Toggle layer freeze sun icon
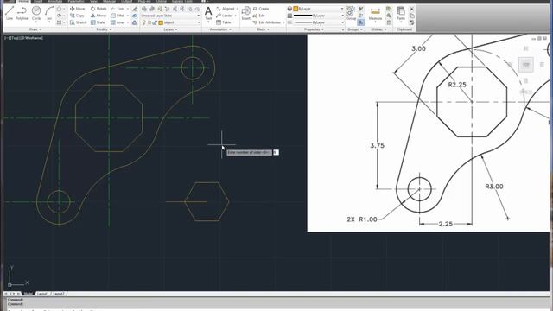 pyautogui.click(x=149, y=22)
